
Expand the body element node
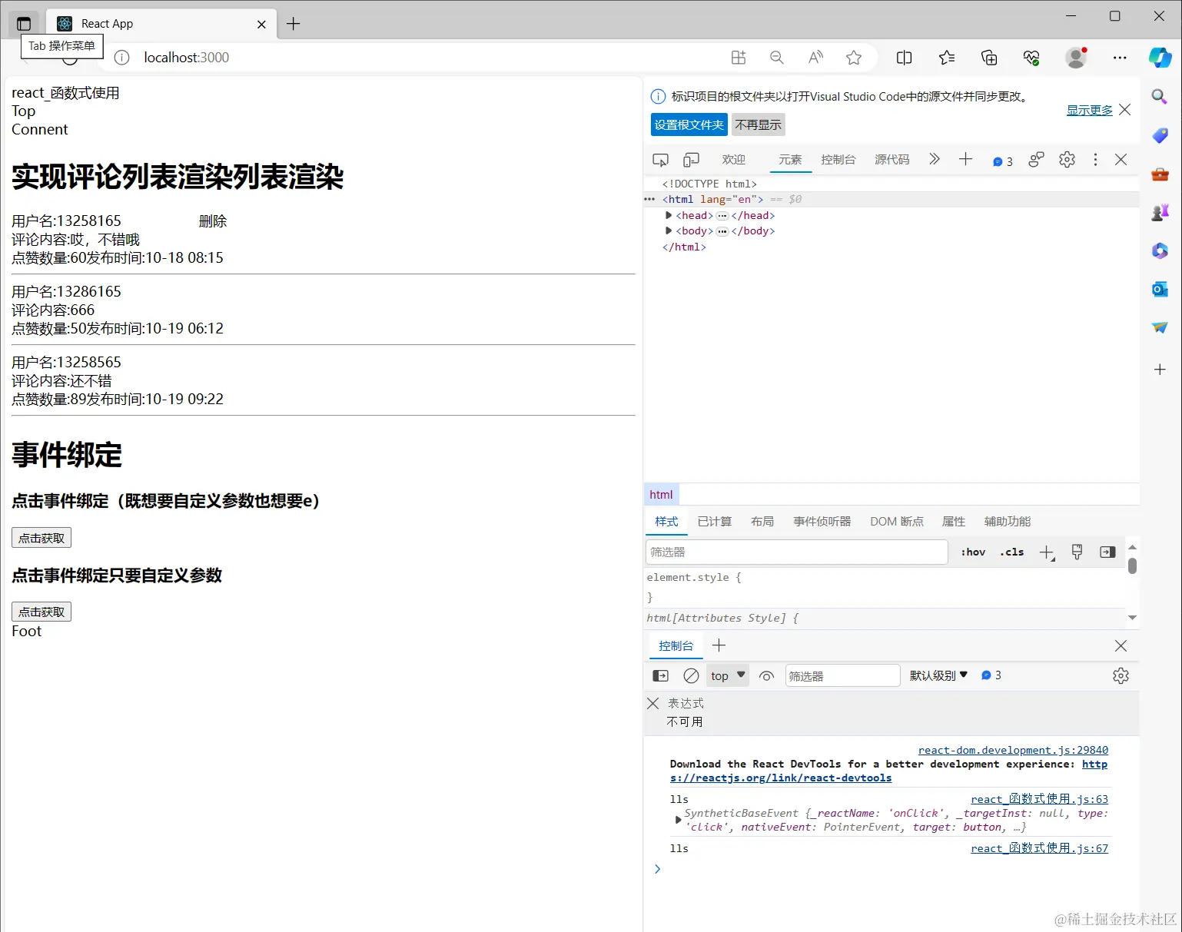point(669,231)
